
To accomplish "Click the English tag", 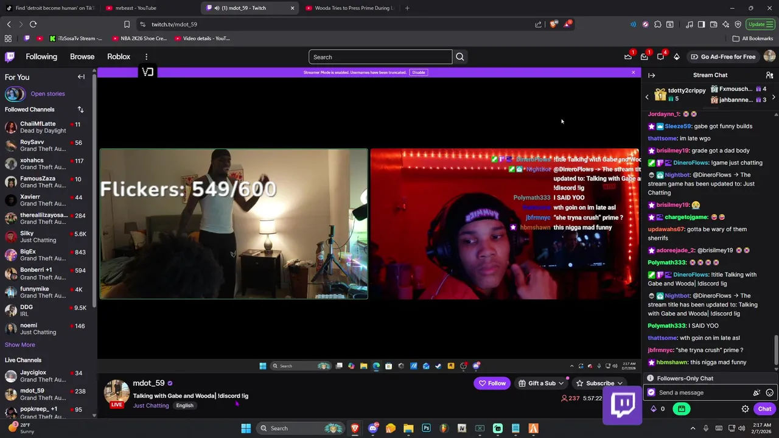I will pos(184,406).
